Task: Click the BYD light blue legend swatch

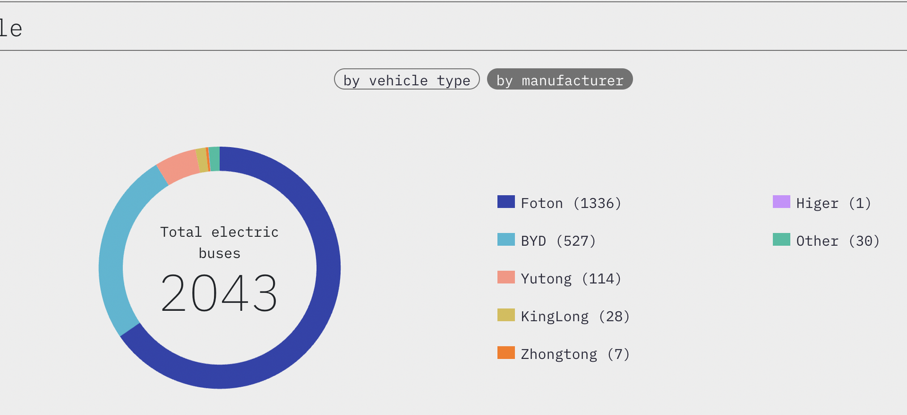Action: (x=506, y=239)
